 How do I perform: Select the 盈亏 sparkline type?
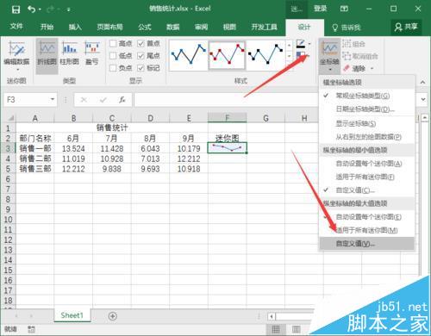pyautogui.click(x=92, y=53)
